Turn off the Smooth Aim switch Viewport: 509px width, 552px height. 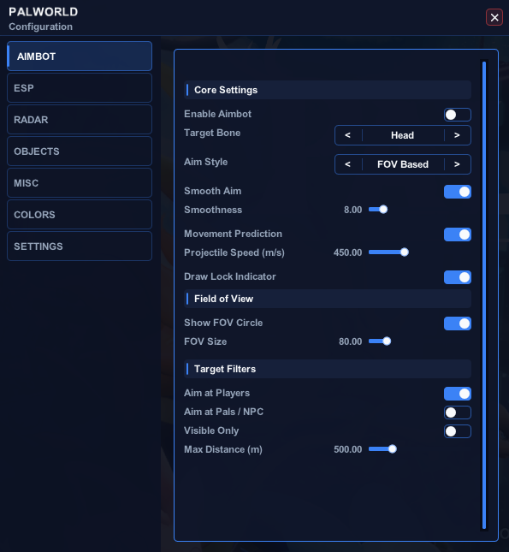click(x=458, y=192)
